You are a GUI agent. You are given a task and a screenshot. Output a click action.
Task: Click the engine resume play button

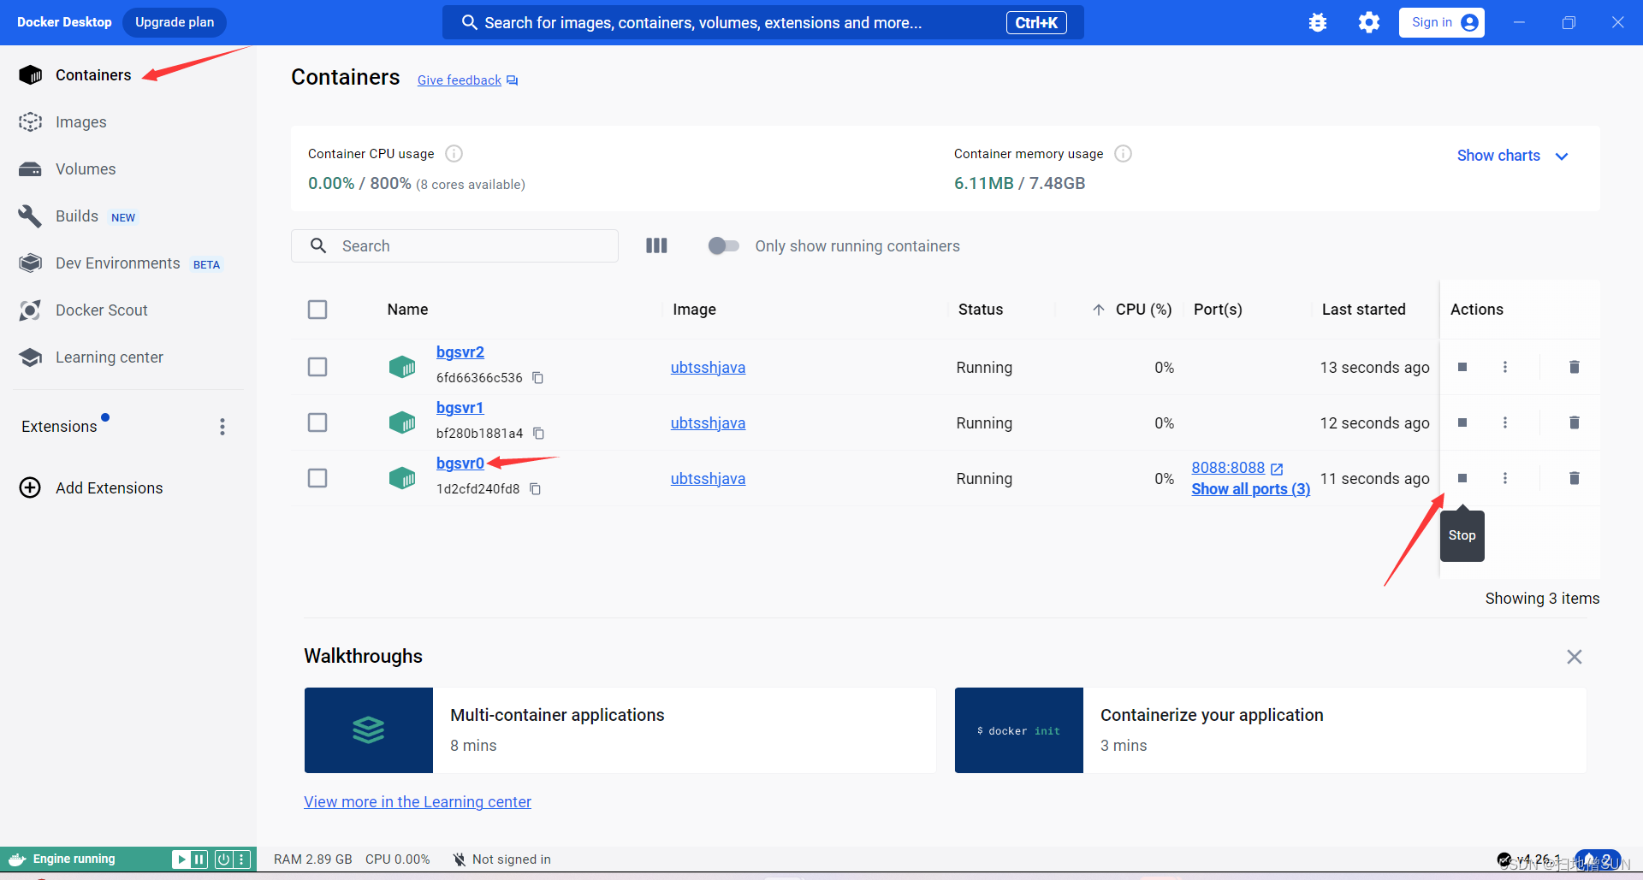pos(181,859)
